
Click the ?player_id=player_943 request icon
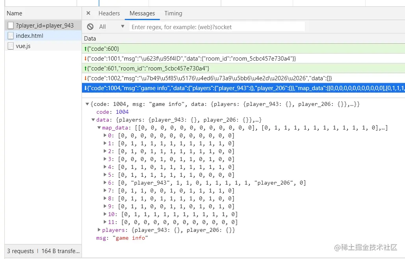(11, 26)
